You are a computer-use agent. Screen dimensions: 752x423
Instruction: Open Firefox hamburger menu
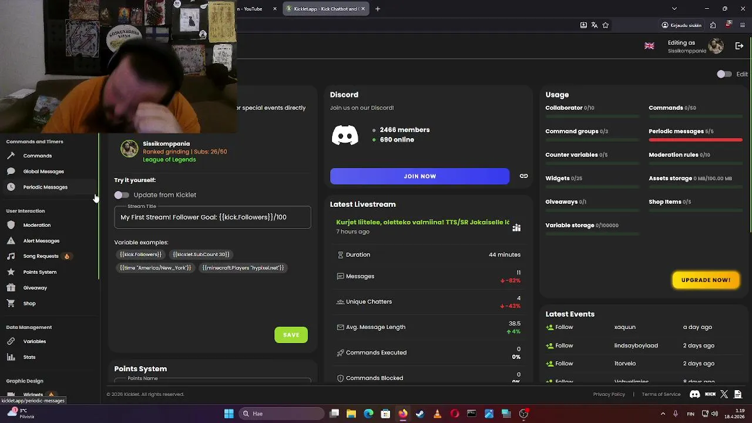coord(743,25)
